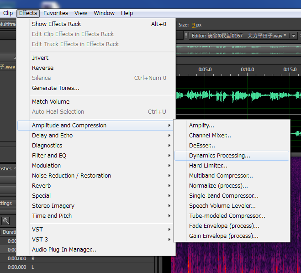Open Tube-modeled Compressor
301x273 pixels.
[232, 216]
